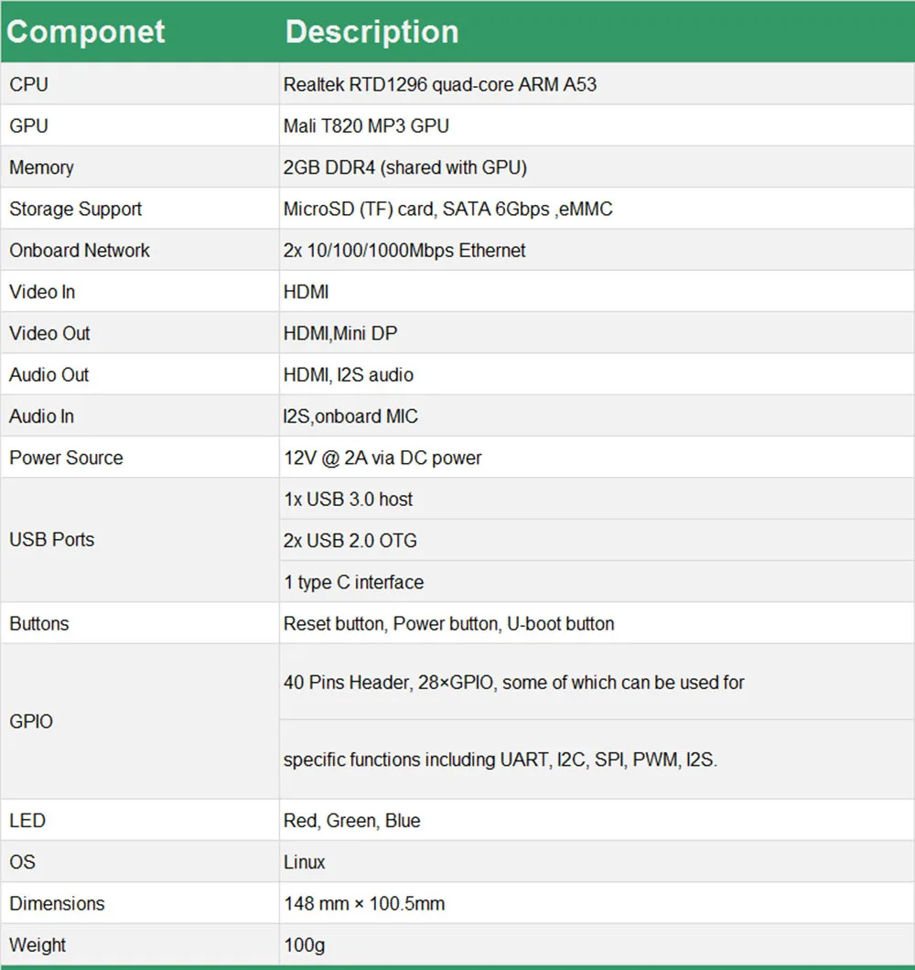Click the Audio In row label
Screen dimensions: 915x970
(41, 415)
